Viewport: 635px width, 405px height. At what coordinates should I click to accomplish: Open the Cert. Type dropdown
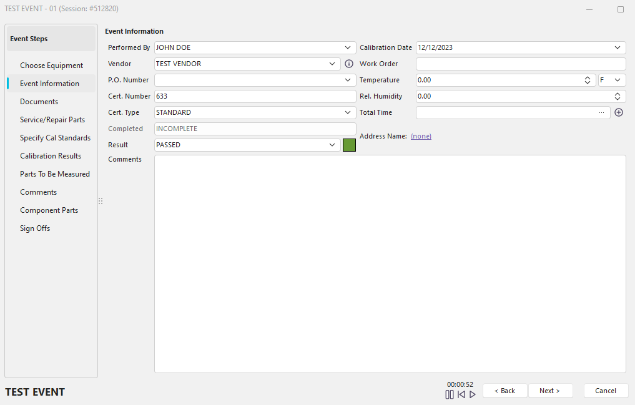pos(348,112)
